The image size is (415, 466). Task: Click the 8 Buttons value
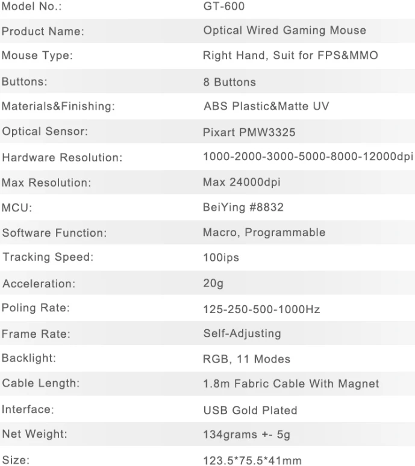pyautogui.click(x=229, y=82)
